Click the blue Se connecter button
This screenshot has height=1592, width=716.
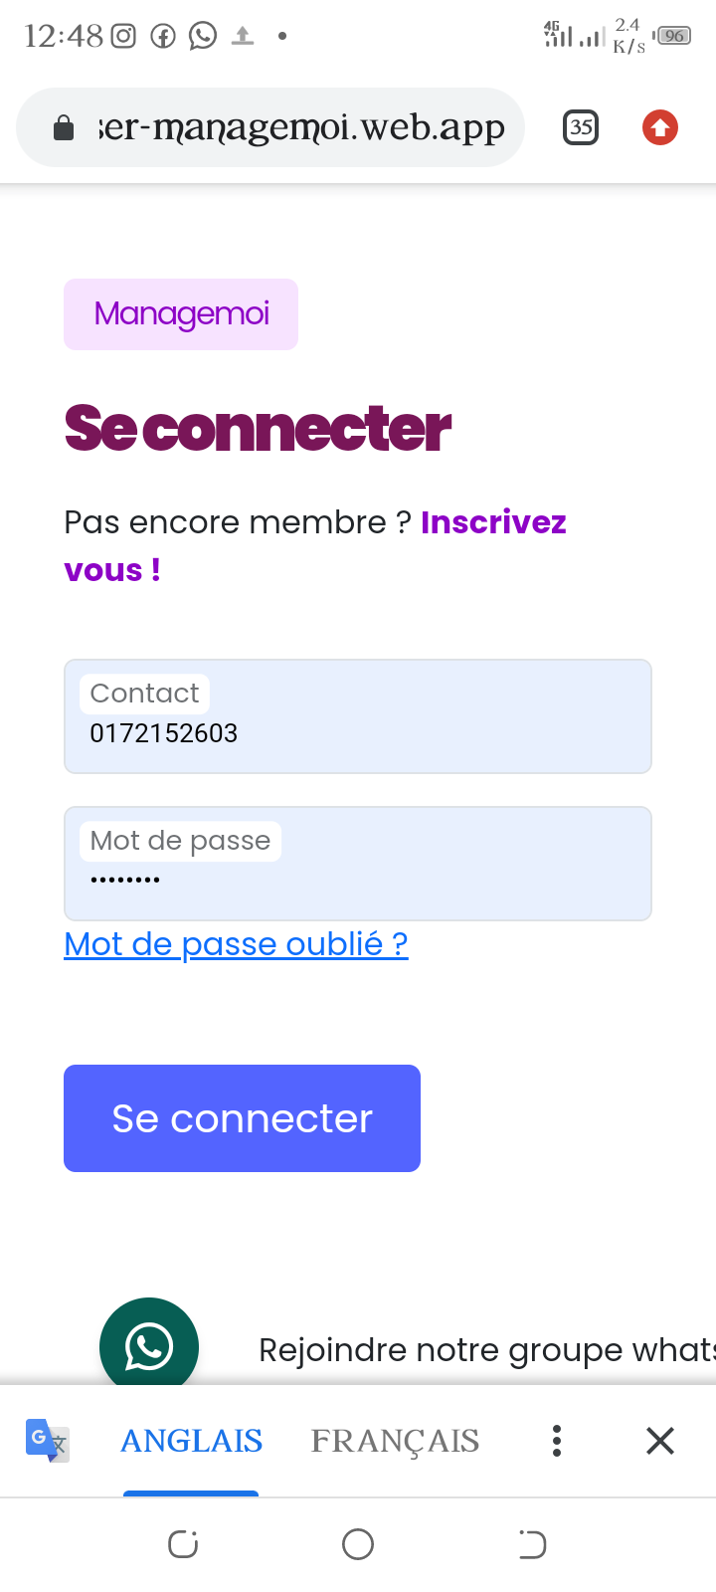click(x=242, y=1118)
